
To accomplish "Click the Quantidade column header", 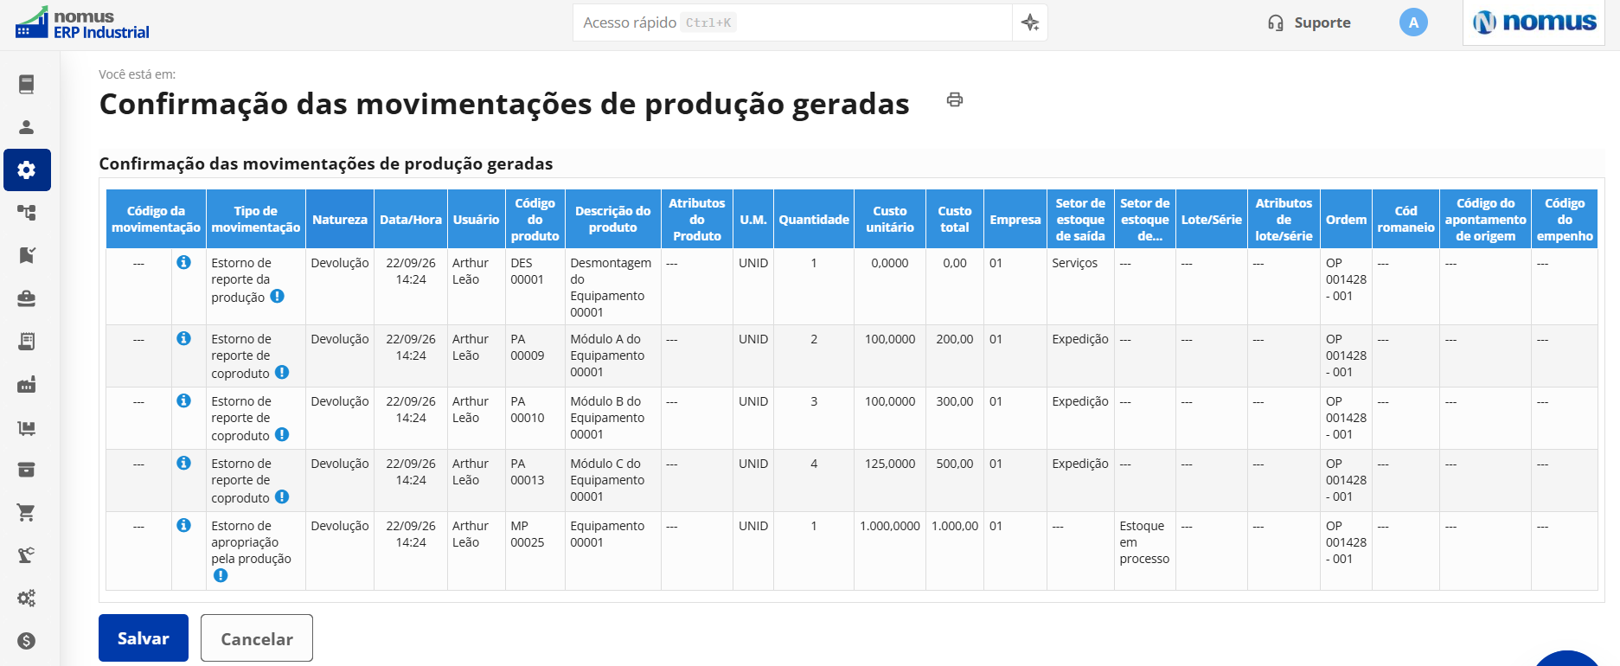I will pos(814,220).
